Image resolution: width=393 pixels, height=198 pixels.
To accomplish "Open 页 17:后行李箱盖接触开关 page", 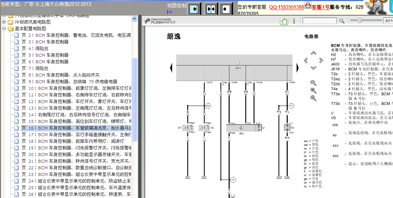I will tap(76, 135).
